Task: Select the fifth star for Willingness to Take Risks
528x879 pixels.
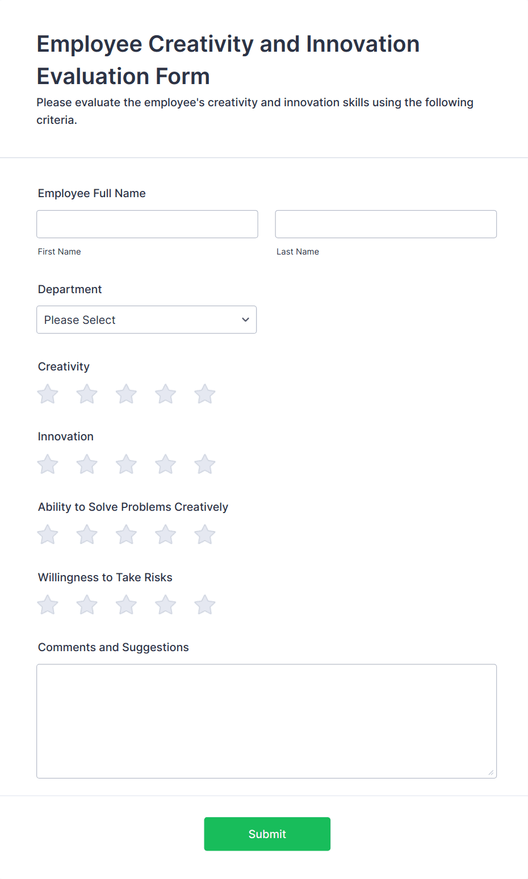Action: (x=205, y=605)
